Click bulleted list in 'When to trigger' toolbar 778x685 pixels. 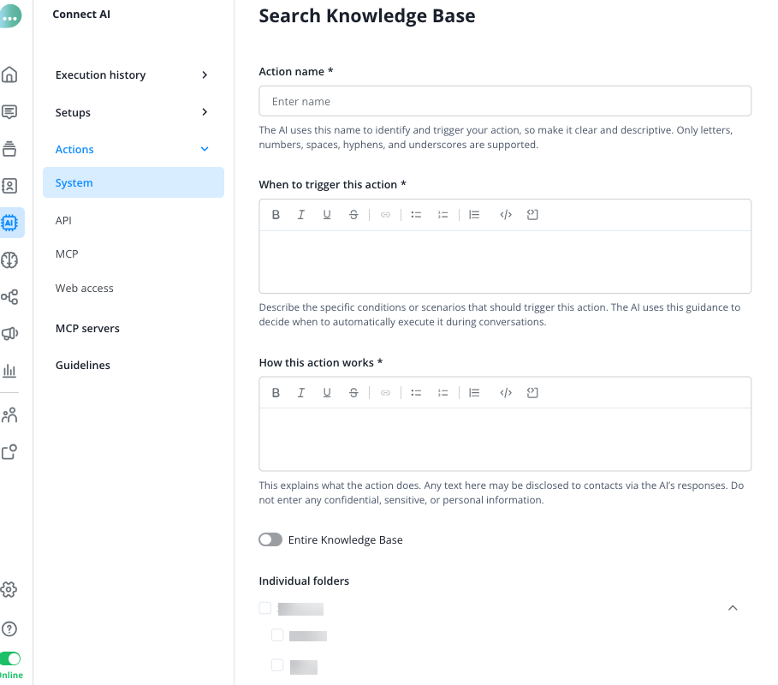416,215
